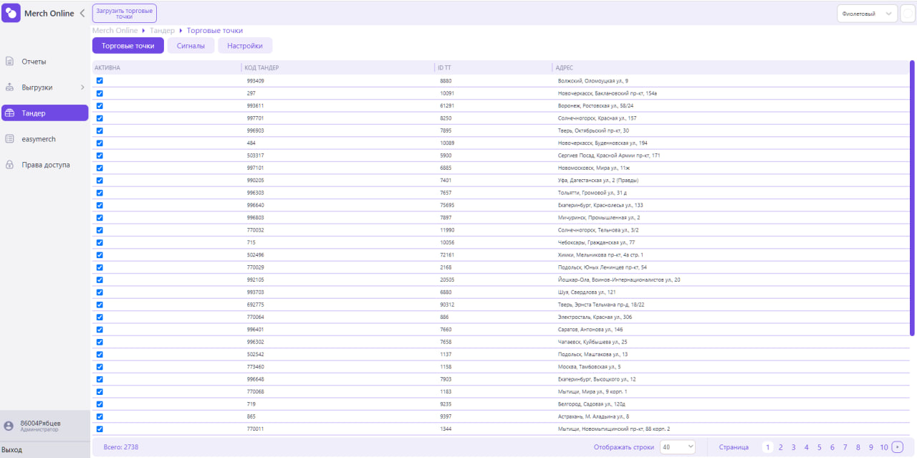Go to page 10

(x=884, y=447)
